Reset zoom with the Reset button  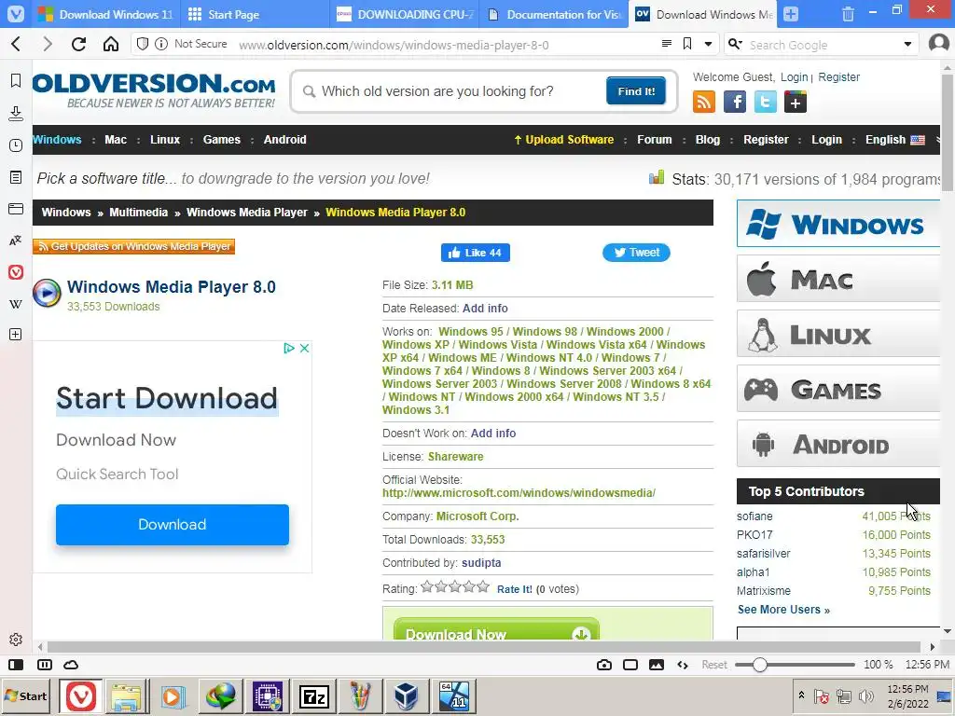click(x=713, y=665)
